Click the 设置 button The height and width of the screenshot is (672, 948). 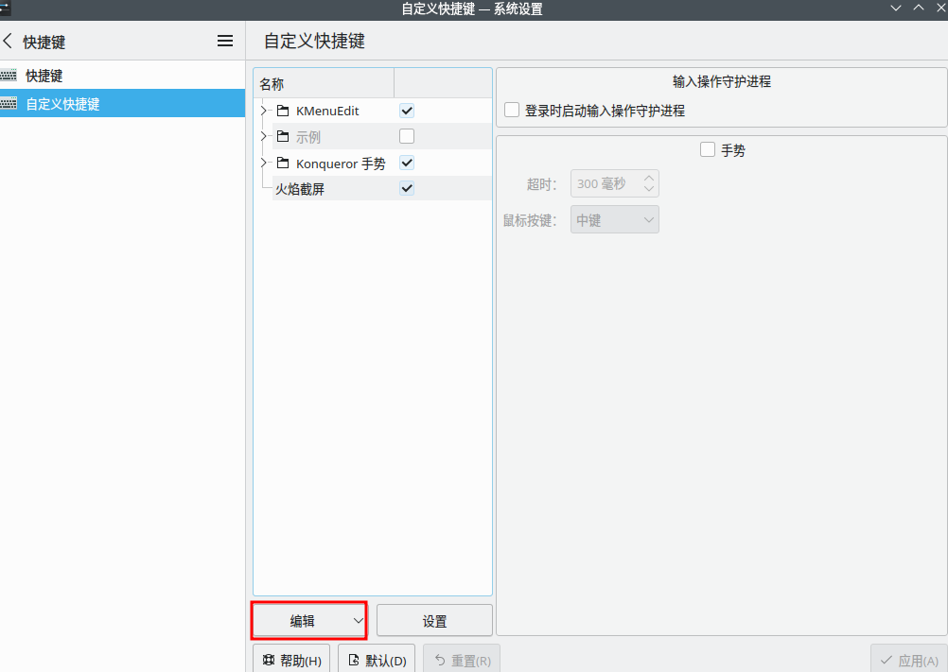[x=434, y=621]
